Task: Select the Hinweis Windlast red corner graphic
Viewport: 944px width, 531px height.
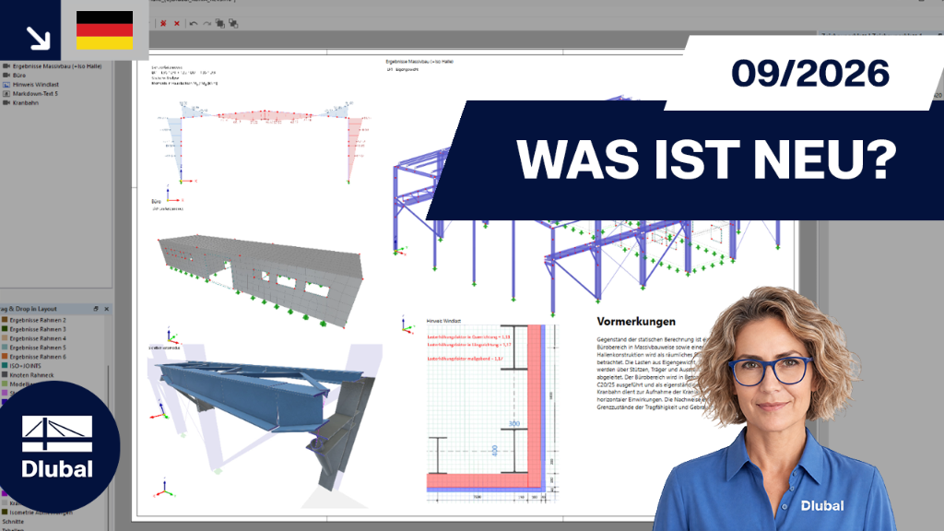Action: pos(492,412)
